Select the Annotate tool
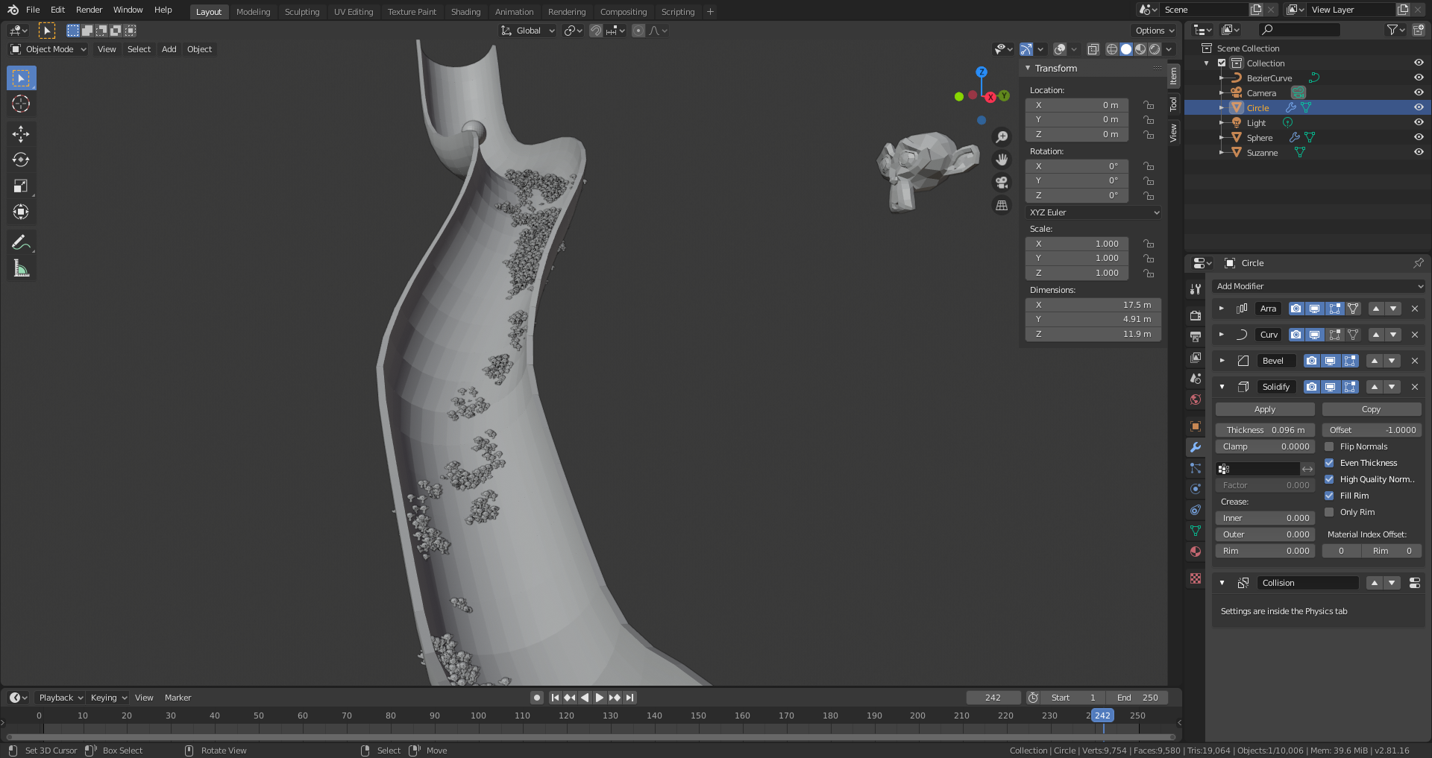 [21, 242]
